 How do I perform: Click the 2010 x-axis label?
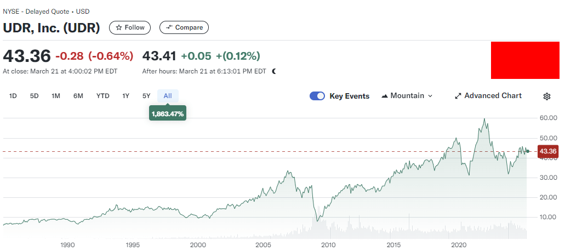[328, 245]
